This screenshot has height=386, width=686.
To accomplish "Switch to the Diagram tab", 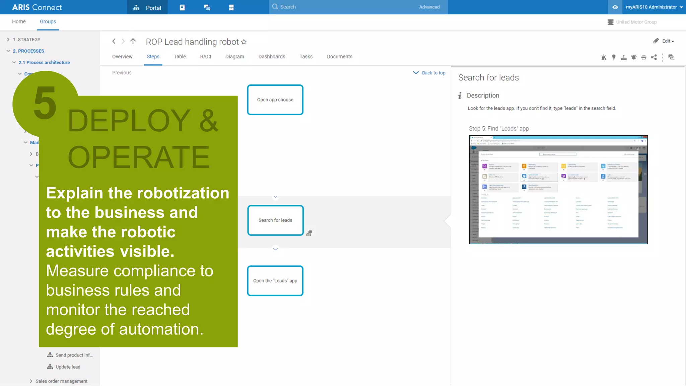I will pos(234,57).
